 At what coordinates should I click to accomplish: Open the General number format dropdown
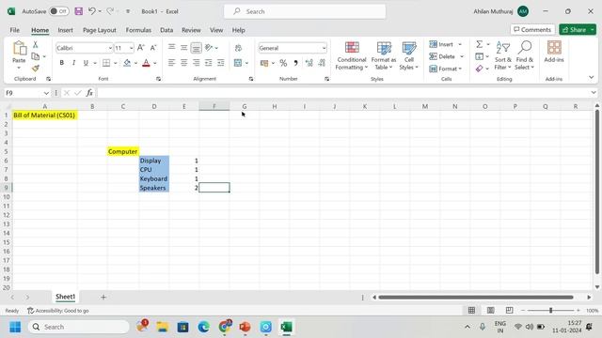(324, 48)
